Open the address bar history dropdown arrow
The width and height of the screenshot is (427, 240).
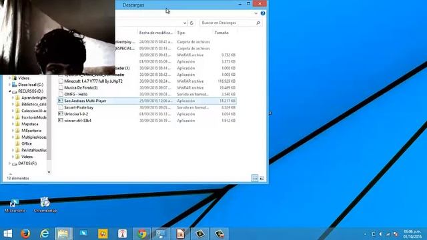point(185,23)
